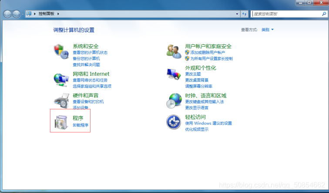Expand the arrow after 控制面板 breadcrumb
The height and width of the screenshot is (193, 329).
[x=58, y=14]
